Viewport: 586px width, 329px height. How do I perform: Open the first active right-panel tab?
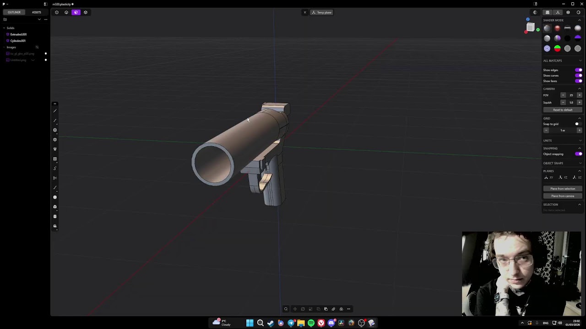548,12
